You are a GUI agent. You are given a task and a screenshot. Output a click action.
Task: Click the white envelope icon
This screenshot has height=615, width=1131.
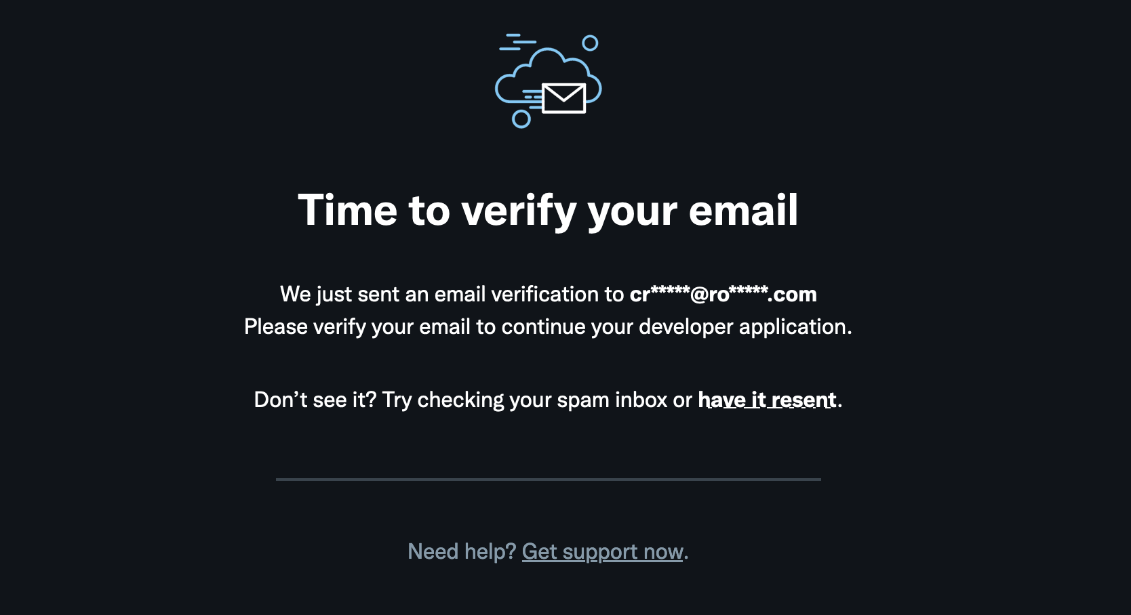click(x=563, y=98)
